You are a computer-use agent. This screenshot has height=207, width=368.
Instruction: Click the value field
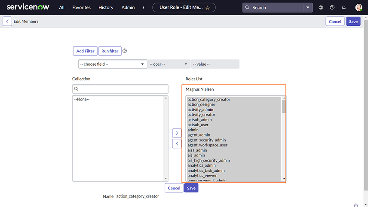[x=215, y=64]
